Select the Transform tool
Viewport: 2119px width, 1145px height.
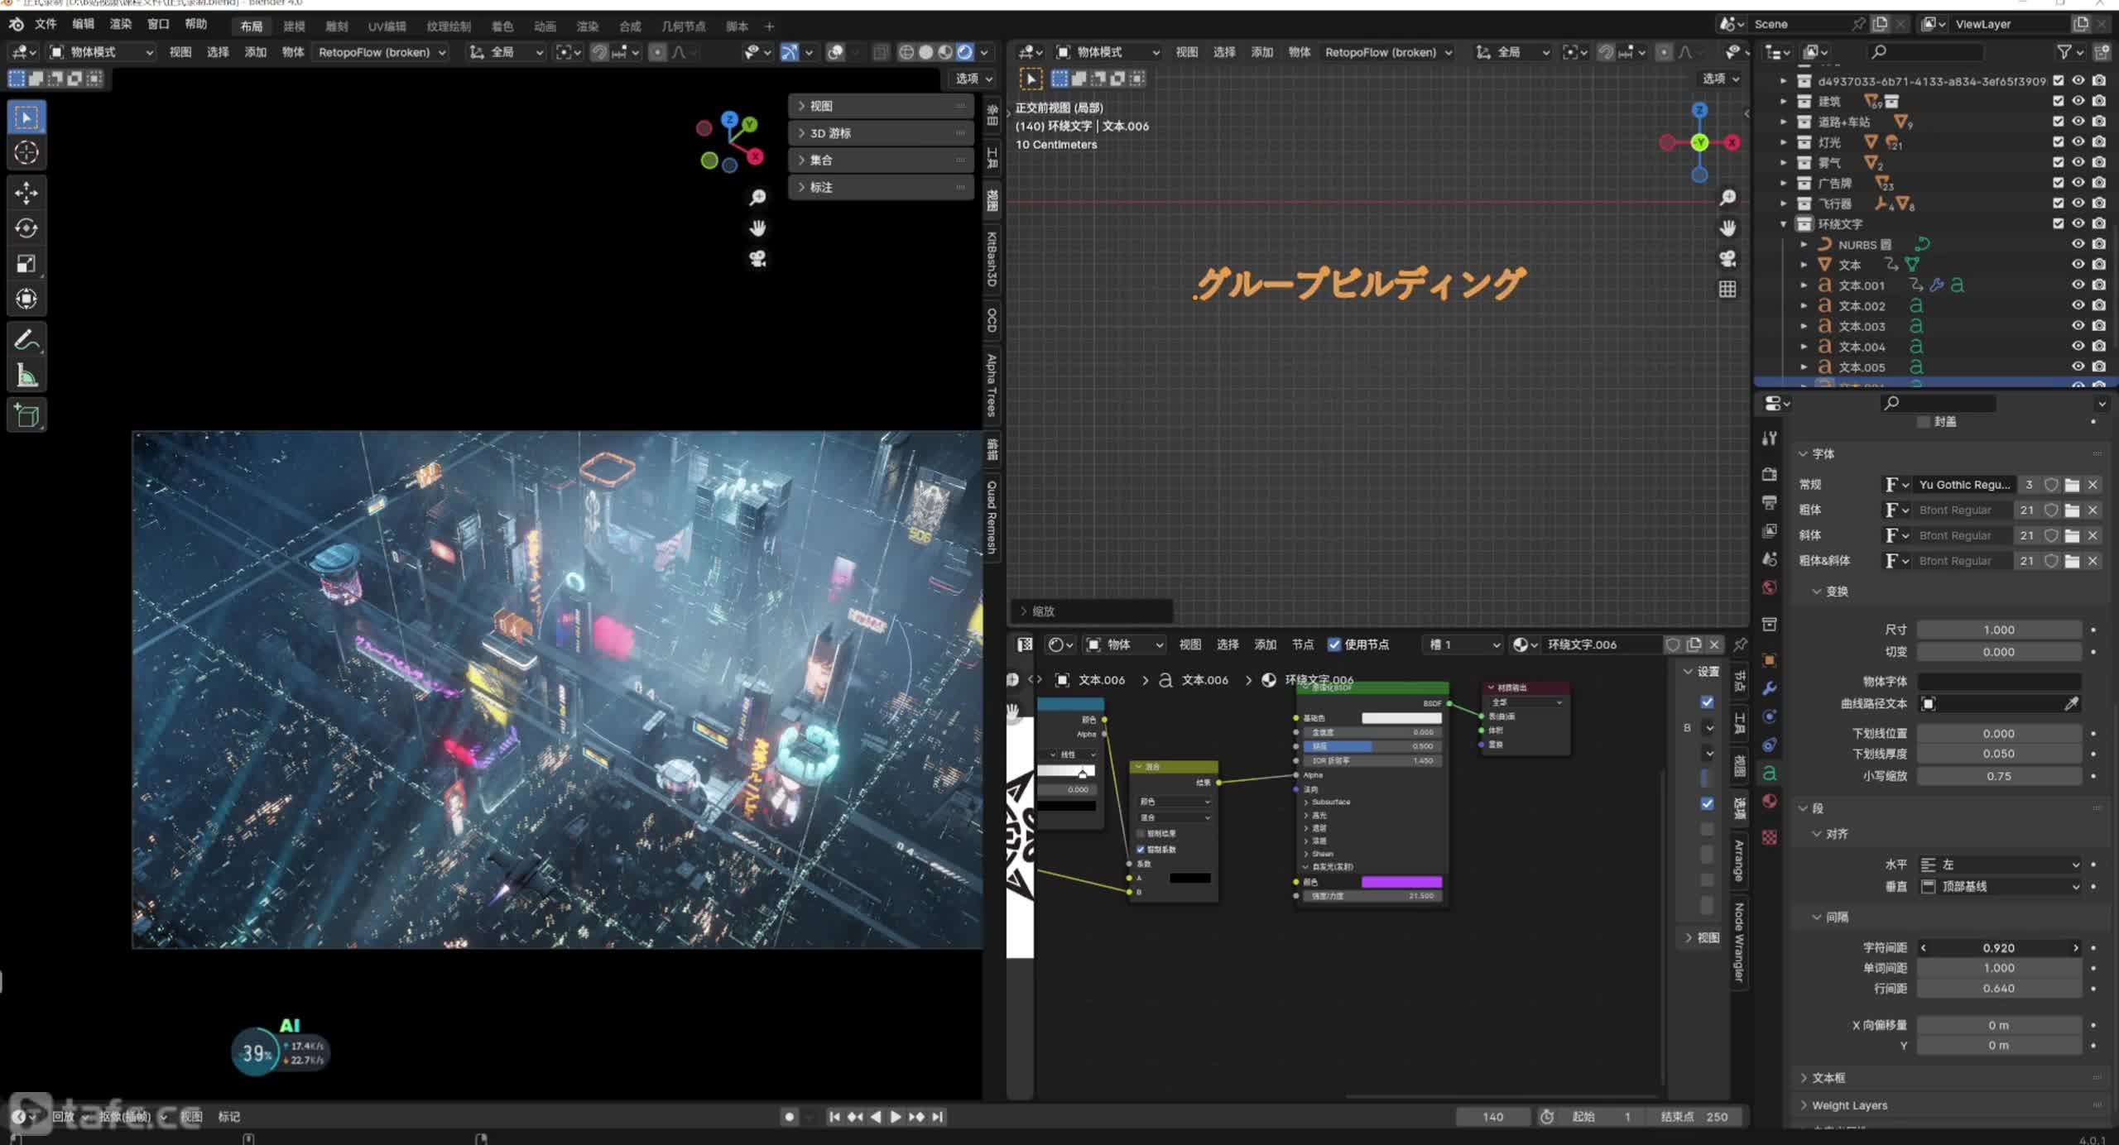point(26,299)
